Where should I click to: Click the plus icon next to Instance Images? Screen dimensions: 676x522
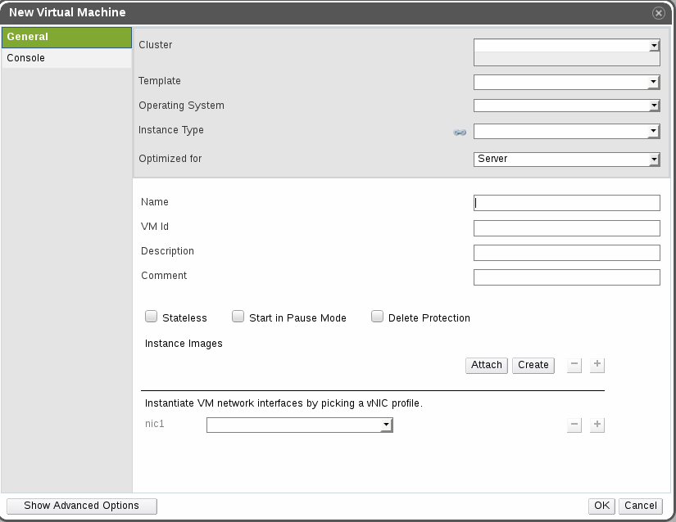click(597, 365)
